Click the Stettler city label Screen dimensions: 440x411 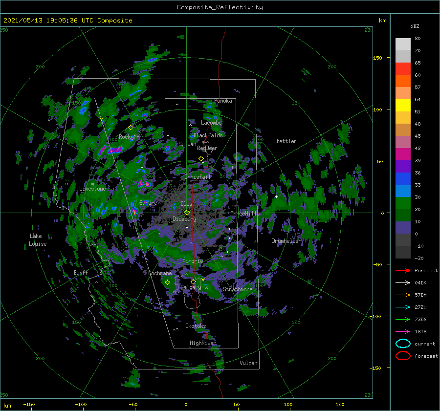285,141
